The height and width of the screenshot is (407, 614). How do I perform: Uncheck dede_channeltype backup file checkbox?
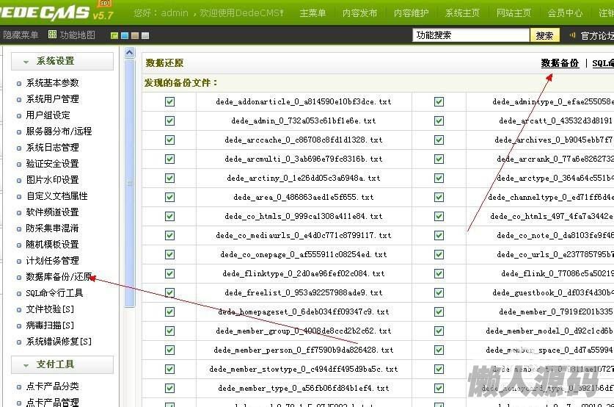pyautogui.click(x=439, y=197)
